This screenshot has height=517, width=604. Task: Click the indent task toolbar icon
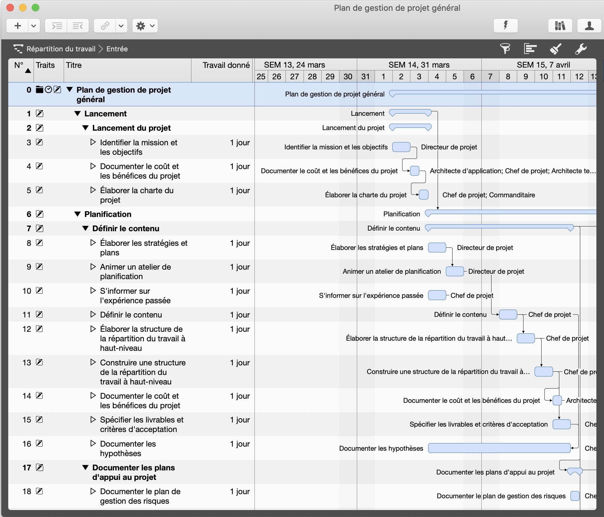(56, 26)
